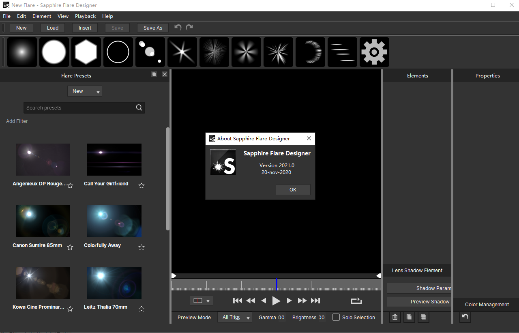Enable the Solo Selection checkbox
The image size is (519, 333).
(336, 317)
